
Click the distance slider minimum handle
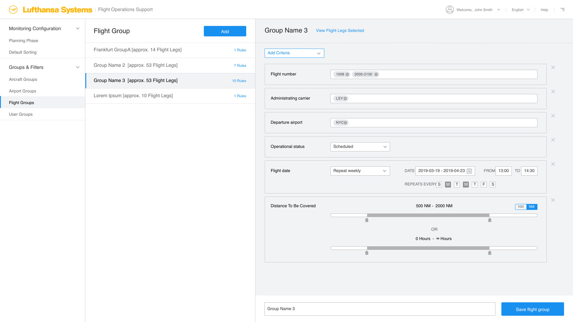tap(367, 220)
